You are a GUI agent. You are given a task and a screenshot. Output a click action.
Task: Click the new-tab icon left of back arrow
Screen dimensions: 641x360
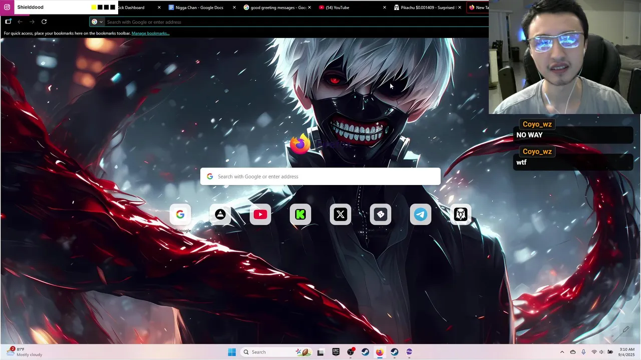[x=8, y=21]
